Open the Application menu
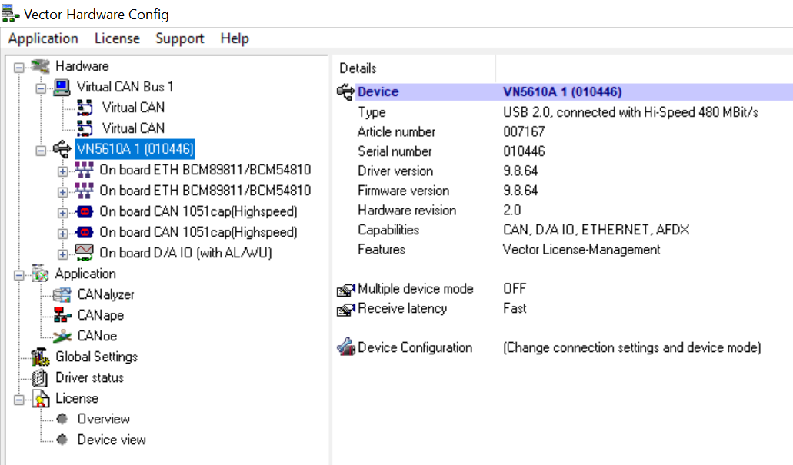The image size is (793, 465). [x=43, y=38]
